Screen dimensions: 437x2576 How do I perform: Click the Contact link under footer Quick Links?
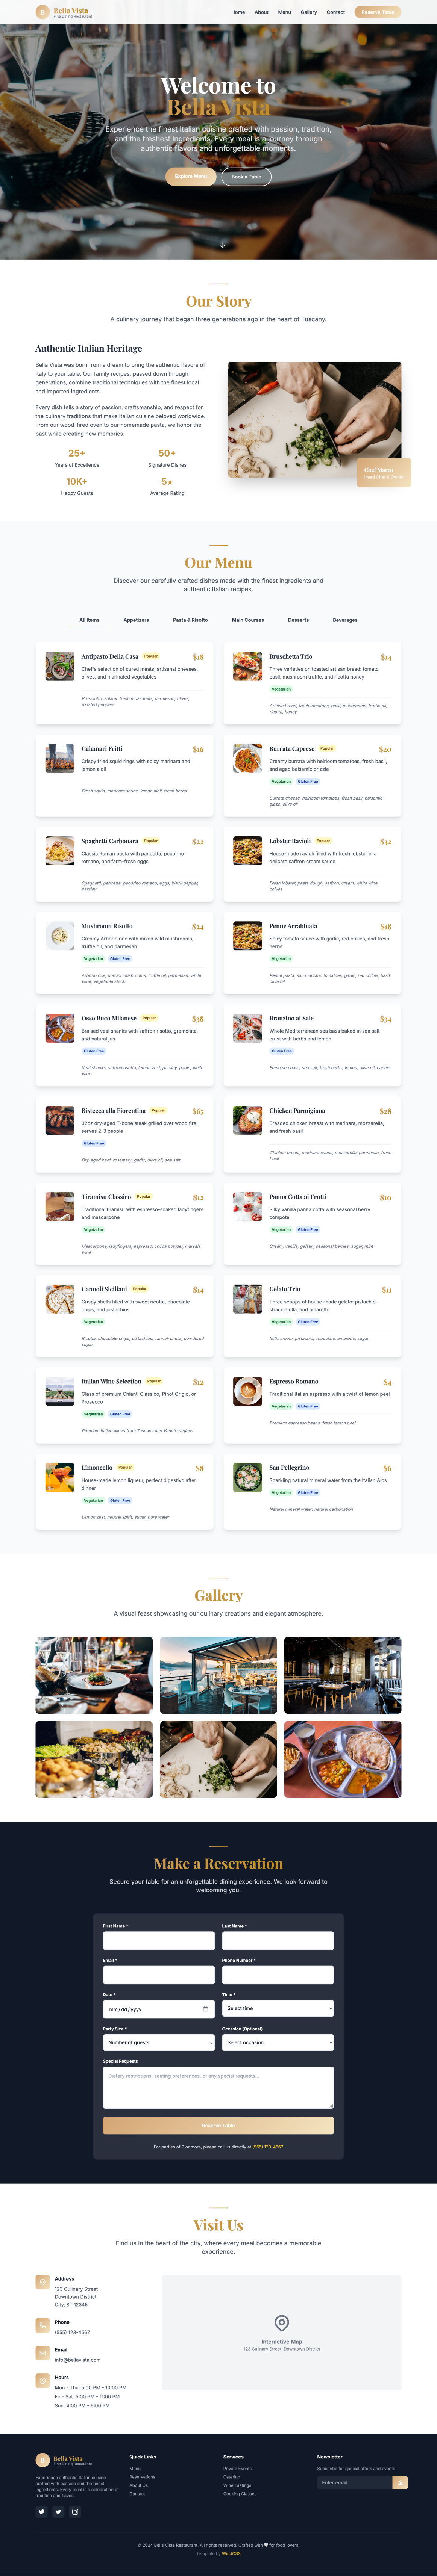tap(137, 2494)
